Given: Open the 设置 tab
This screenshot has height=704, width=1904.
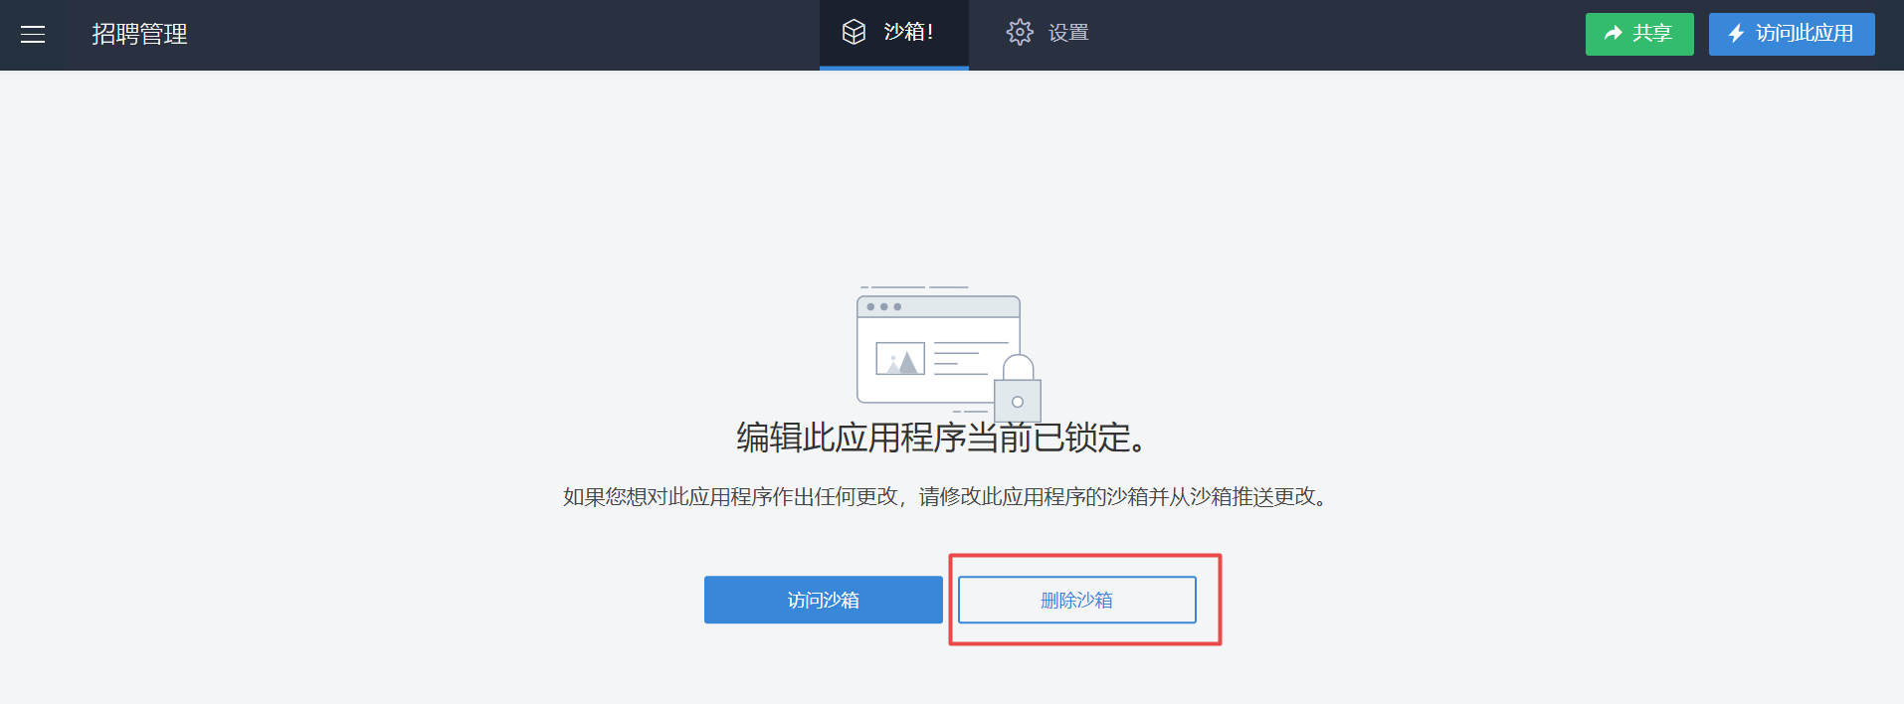Looking at the screenshot, I should pos(1047,33).
